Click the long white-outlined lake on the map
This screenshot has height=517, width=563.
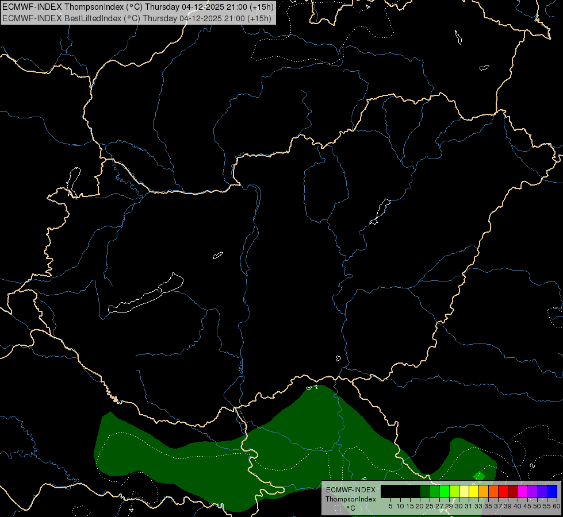(145, 296)
